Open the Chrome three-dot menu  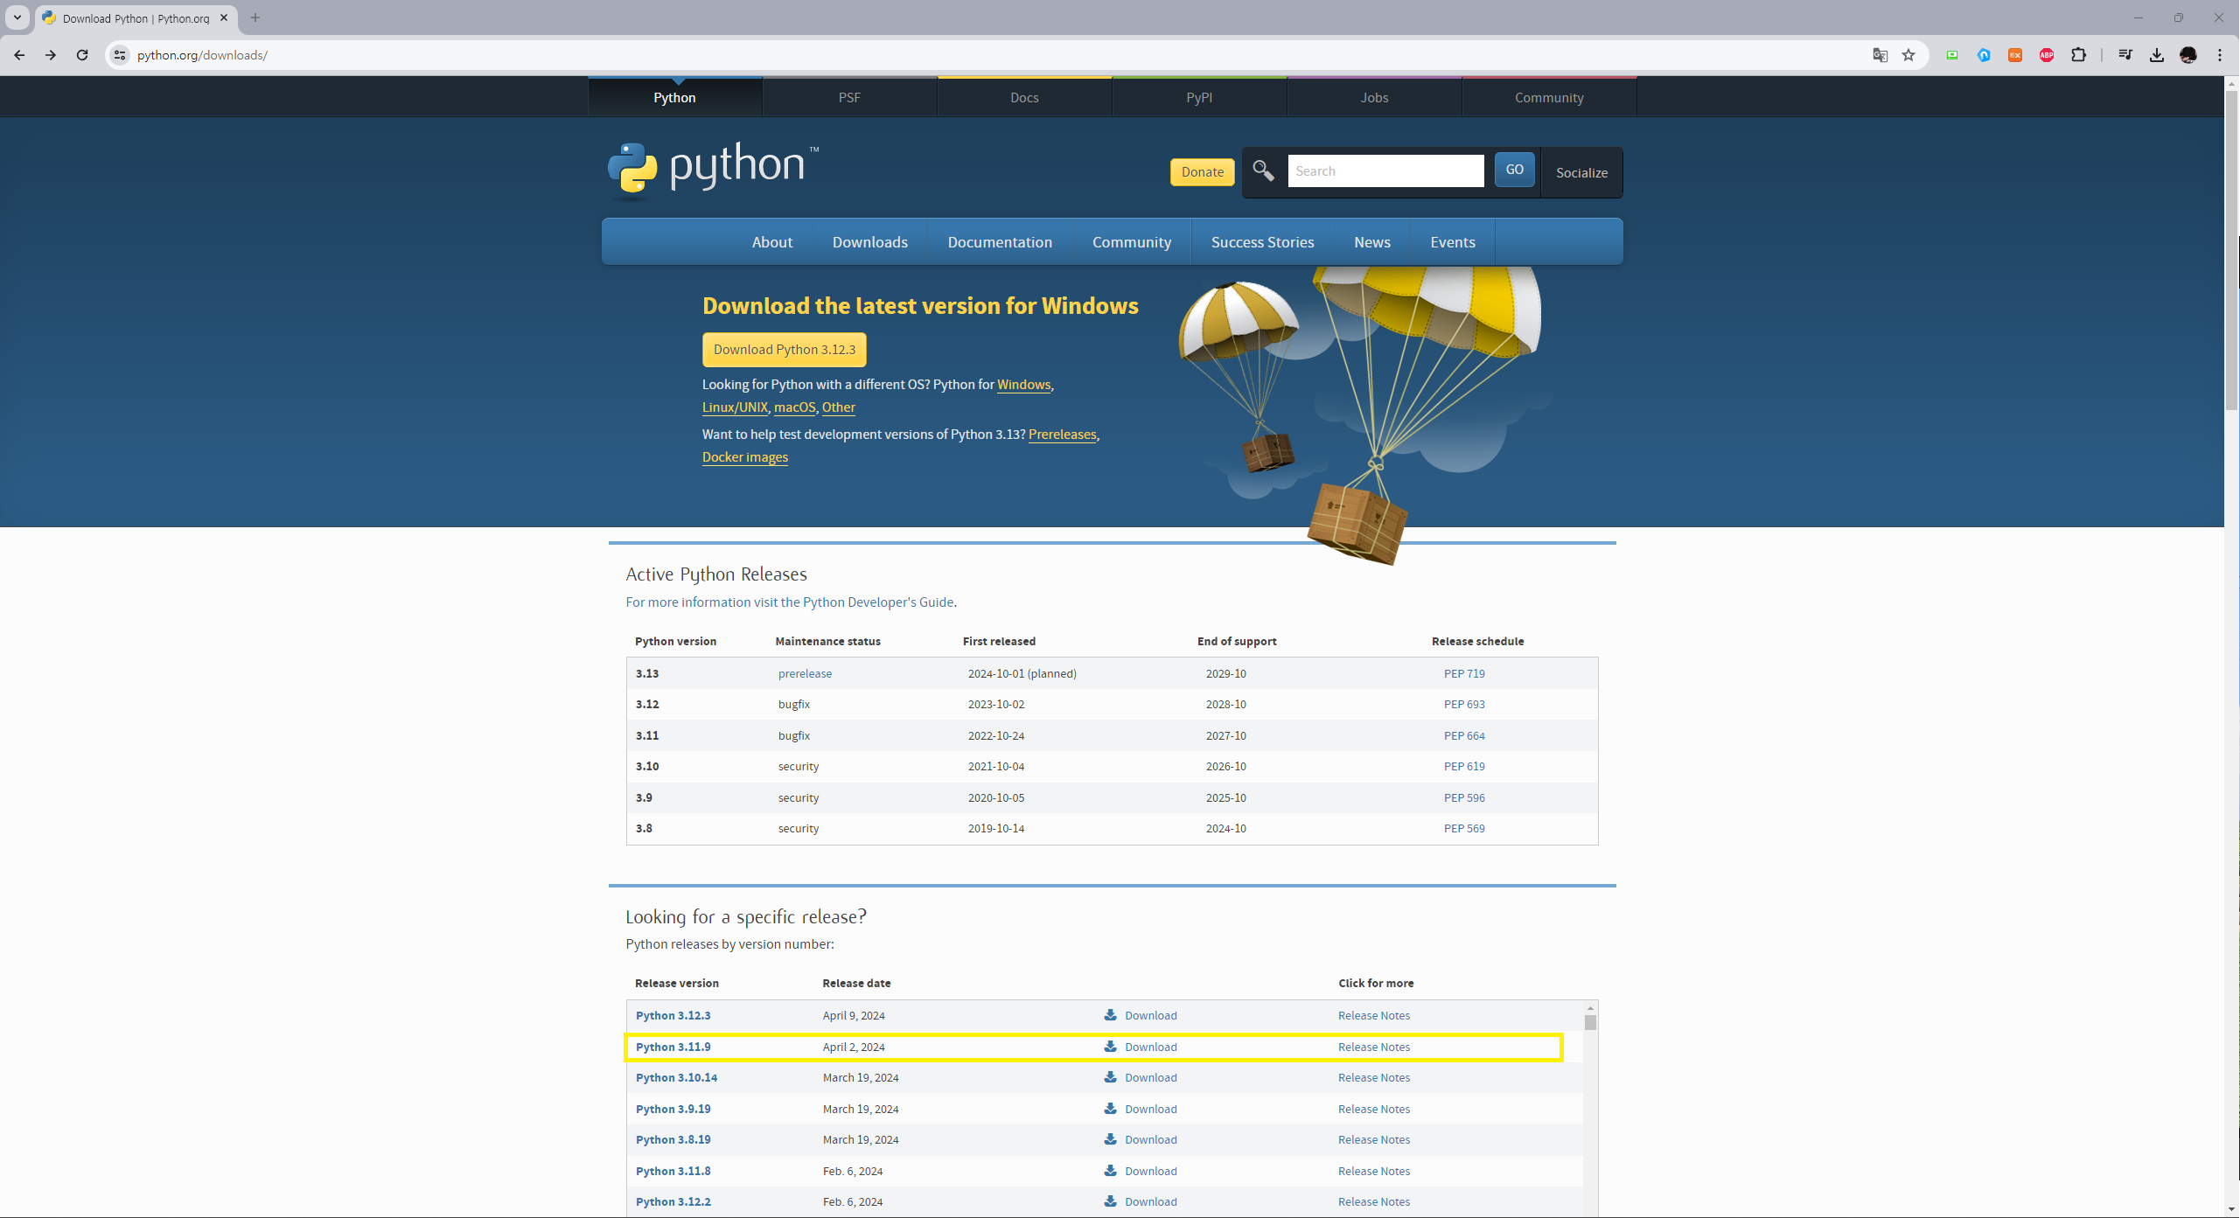[x=2220, y=55]
